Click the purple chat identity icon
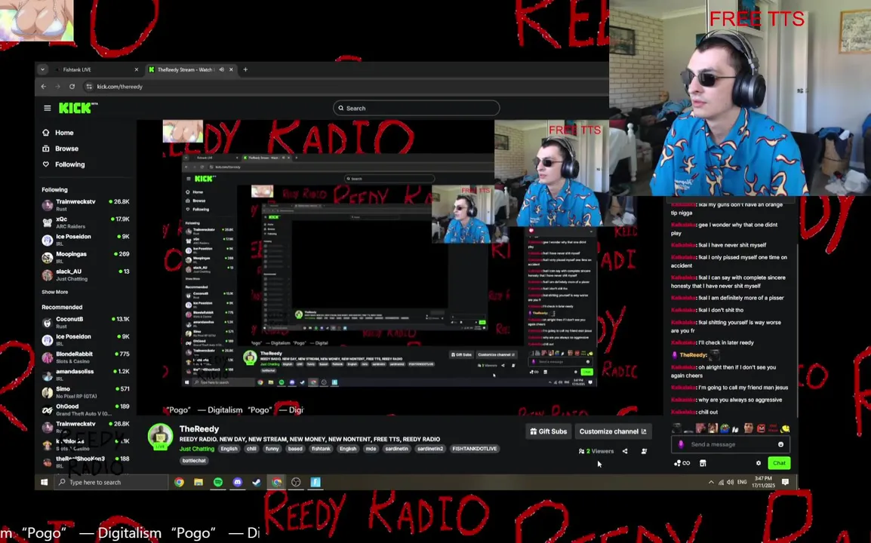Viewport: 871px width, 543px height. click(681, 444)
